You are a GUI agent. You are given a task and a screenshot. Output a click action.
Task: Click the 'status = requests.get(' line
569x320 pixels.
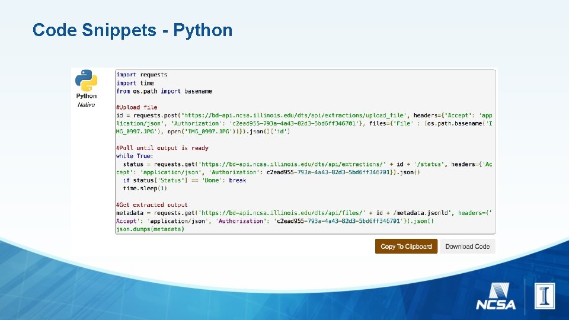(308, 164)
